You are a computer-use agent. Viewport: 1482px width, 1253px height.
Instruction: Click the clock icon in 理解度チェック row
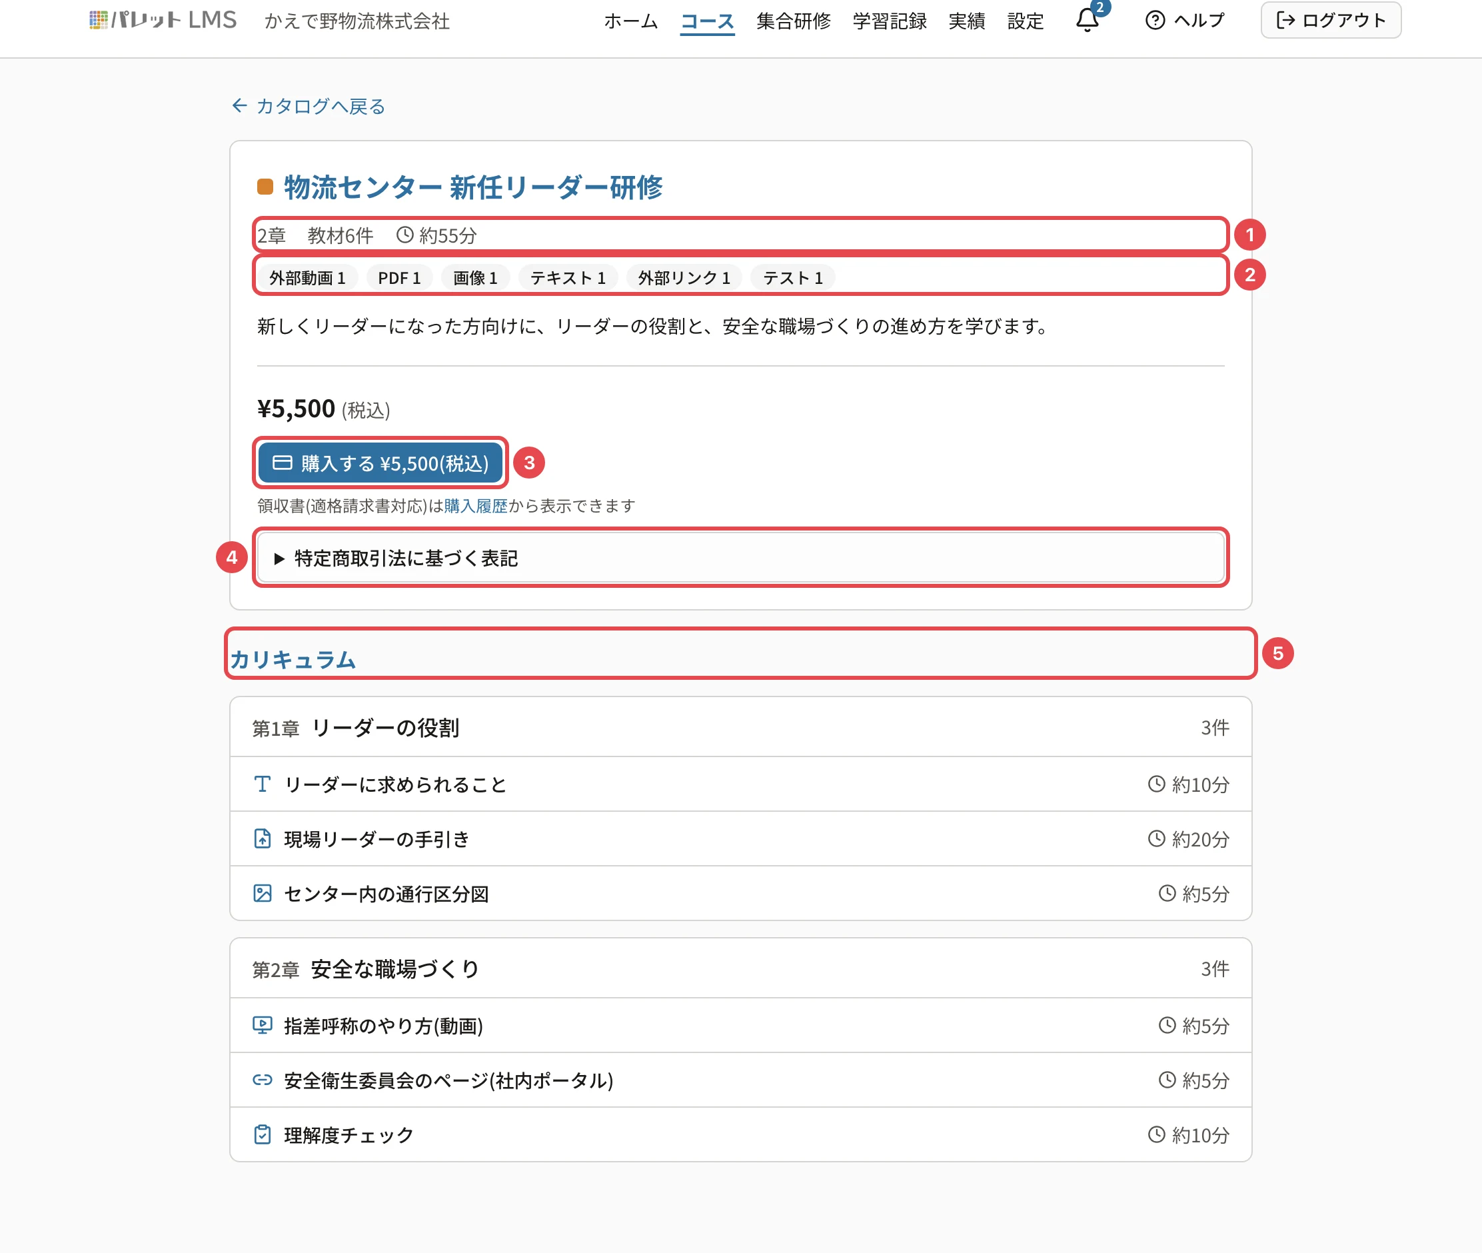coord(1157,1134)
